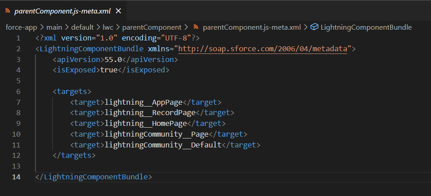This screenshot has height=196, width=431.
Task: Select the LightningComponentBundle breadcrumb symbol
Action: 366,27
